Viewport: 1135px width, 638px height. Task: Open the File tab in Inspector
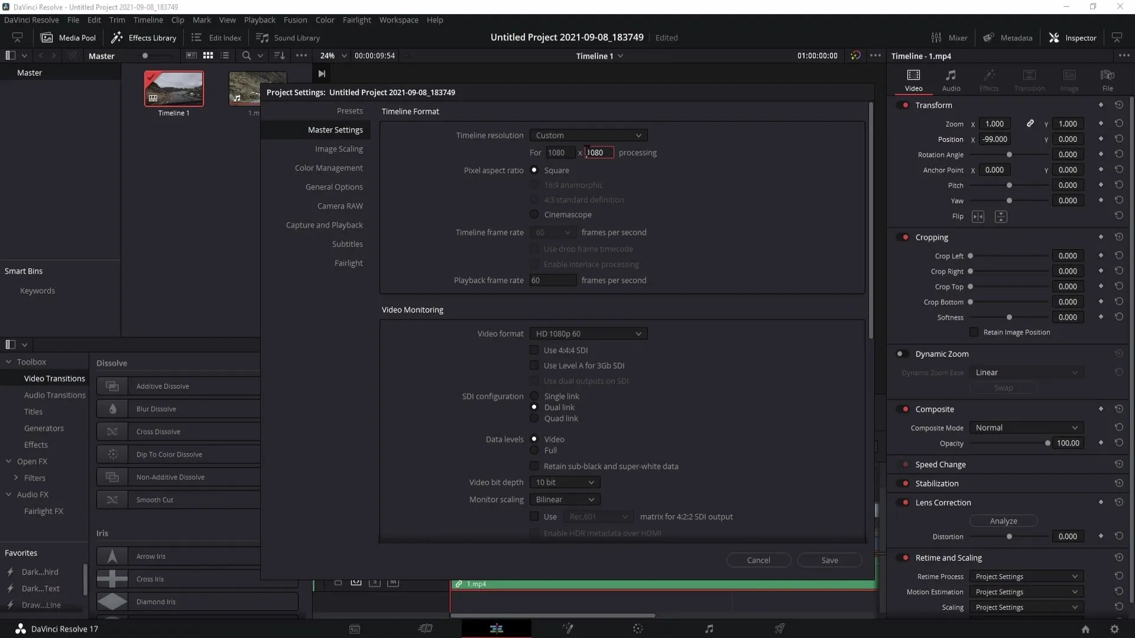pos(1107,80)
